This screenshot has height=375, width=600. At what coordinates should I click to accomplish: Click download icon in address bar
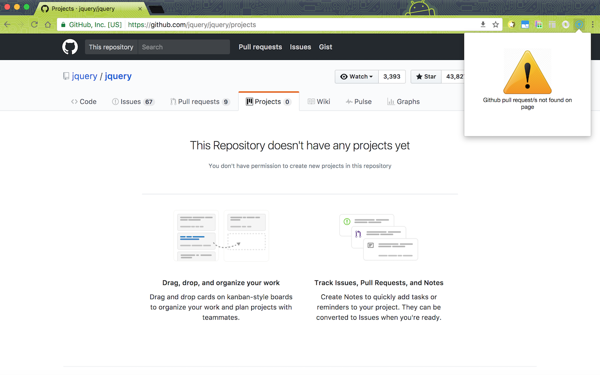pyautogui.click(x=483, y=24)
